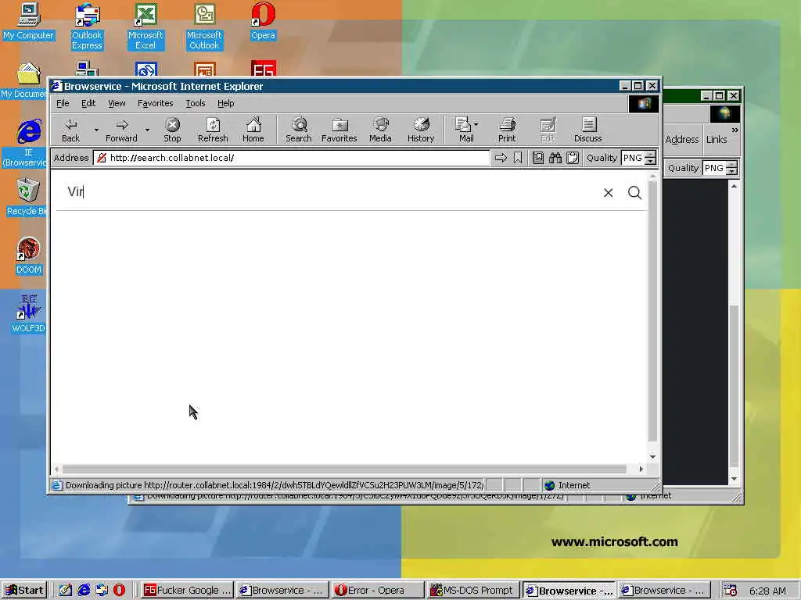Click the Internet Explorer quick launch icon
Viewport: 801px width, 600px height.
pyautogui.click(x=83, y=591)
